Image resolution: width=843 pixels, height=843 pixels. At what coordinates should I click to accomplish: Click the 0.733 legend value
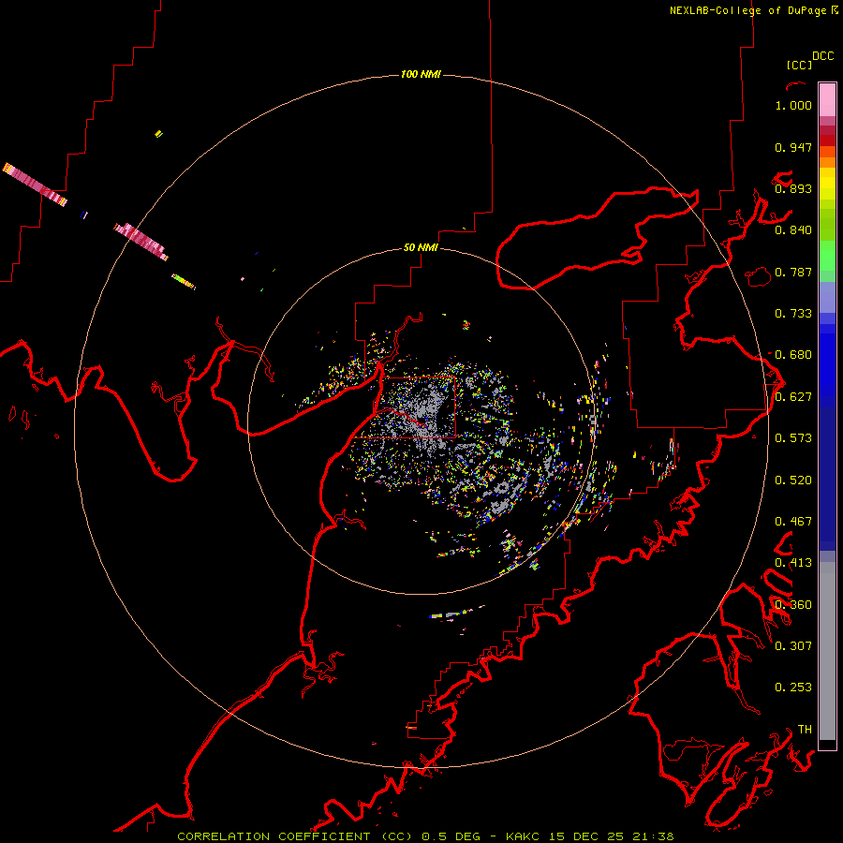point(793,314)
